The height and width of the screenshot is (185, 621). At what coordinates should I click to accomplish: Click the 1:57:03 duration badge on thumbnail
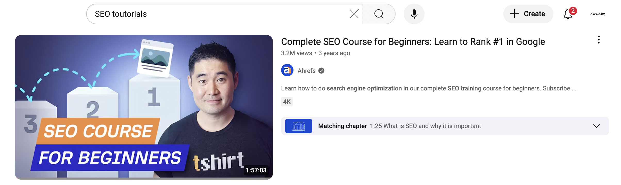(x=256, y=170)
